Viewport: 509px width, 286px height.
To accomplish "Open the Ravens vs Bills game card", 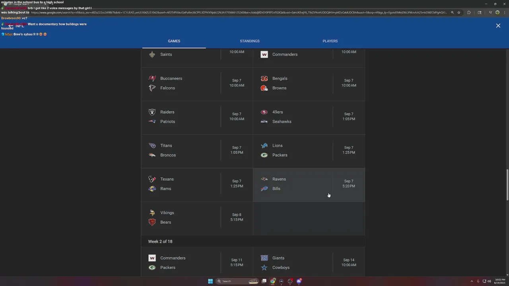I will (x=309, y=185).
